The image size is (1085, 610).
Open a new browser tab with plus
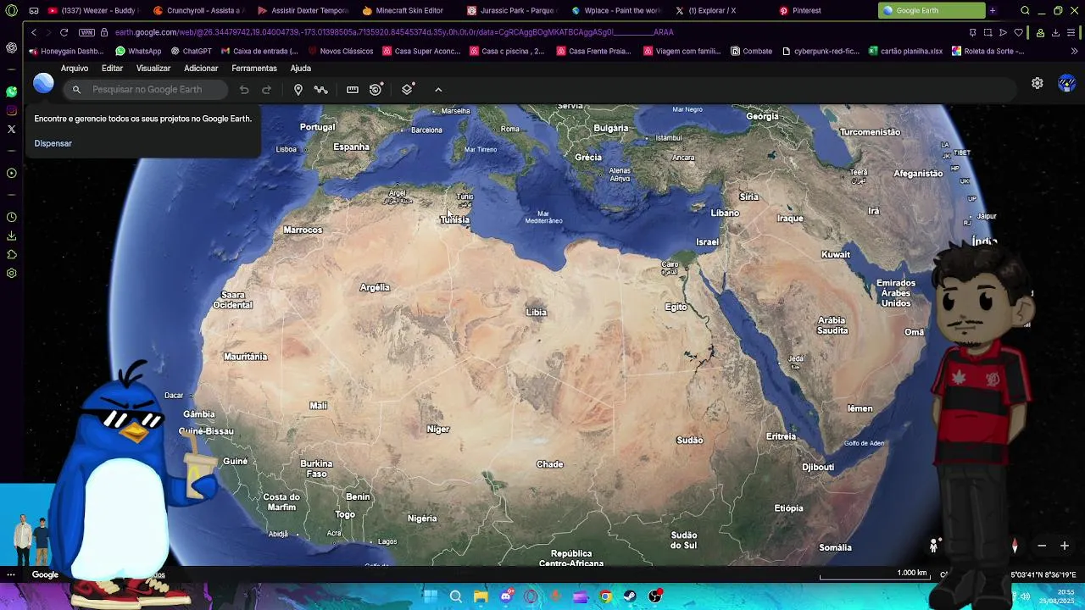993,10
